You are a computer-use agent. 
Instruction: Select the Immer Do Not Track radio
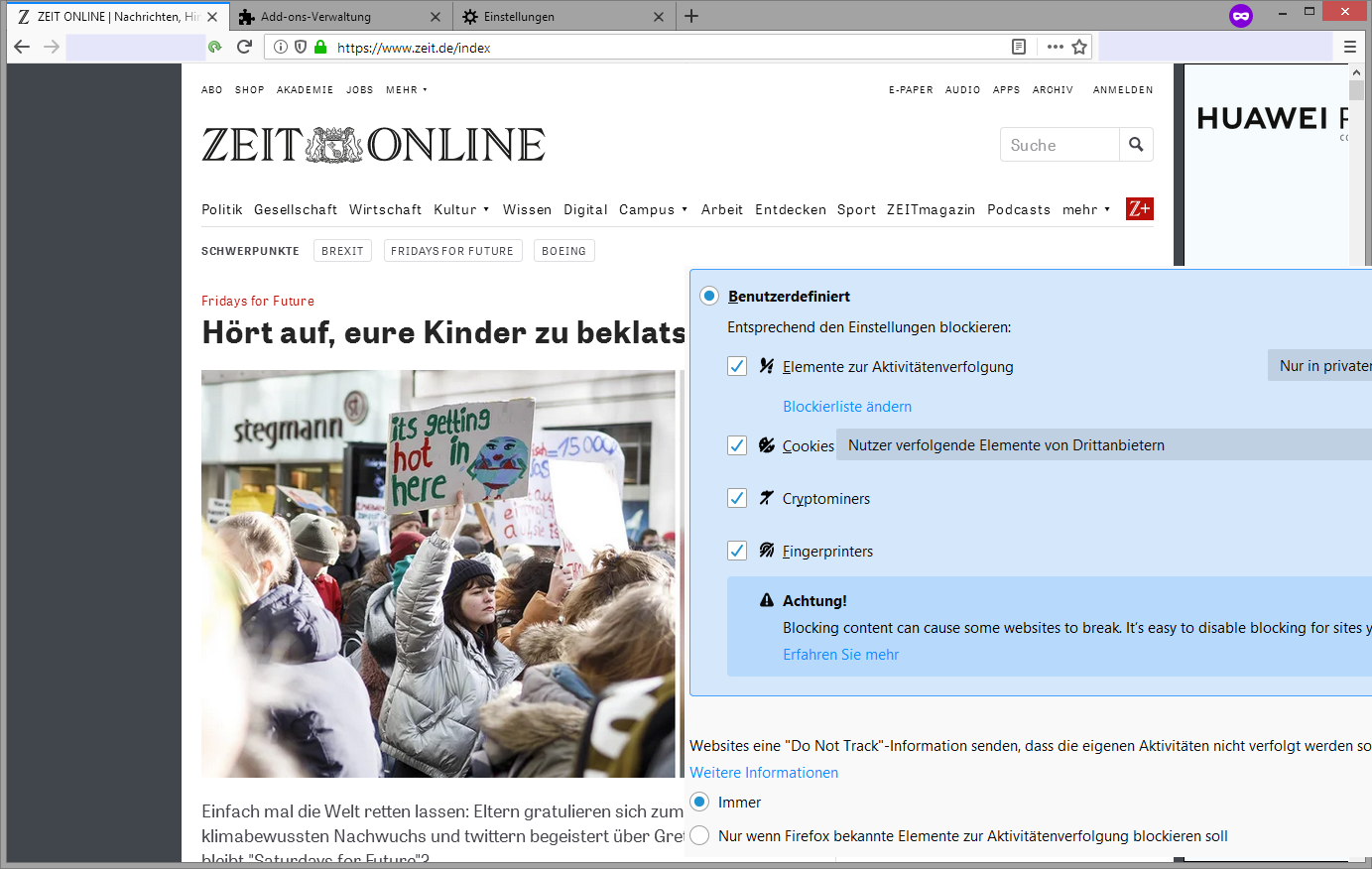pos(699,802)
